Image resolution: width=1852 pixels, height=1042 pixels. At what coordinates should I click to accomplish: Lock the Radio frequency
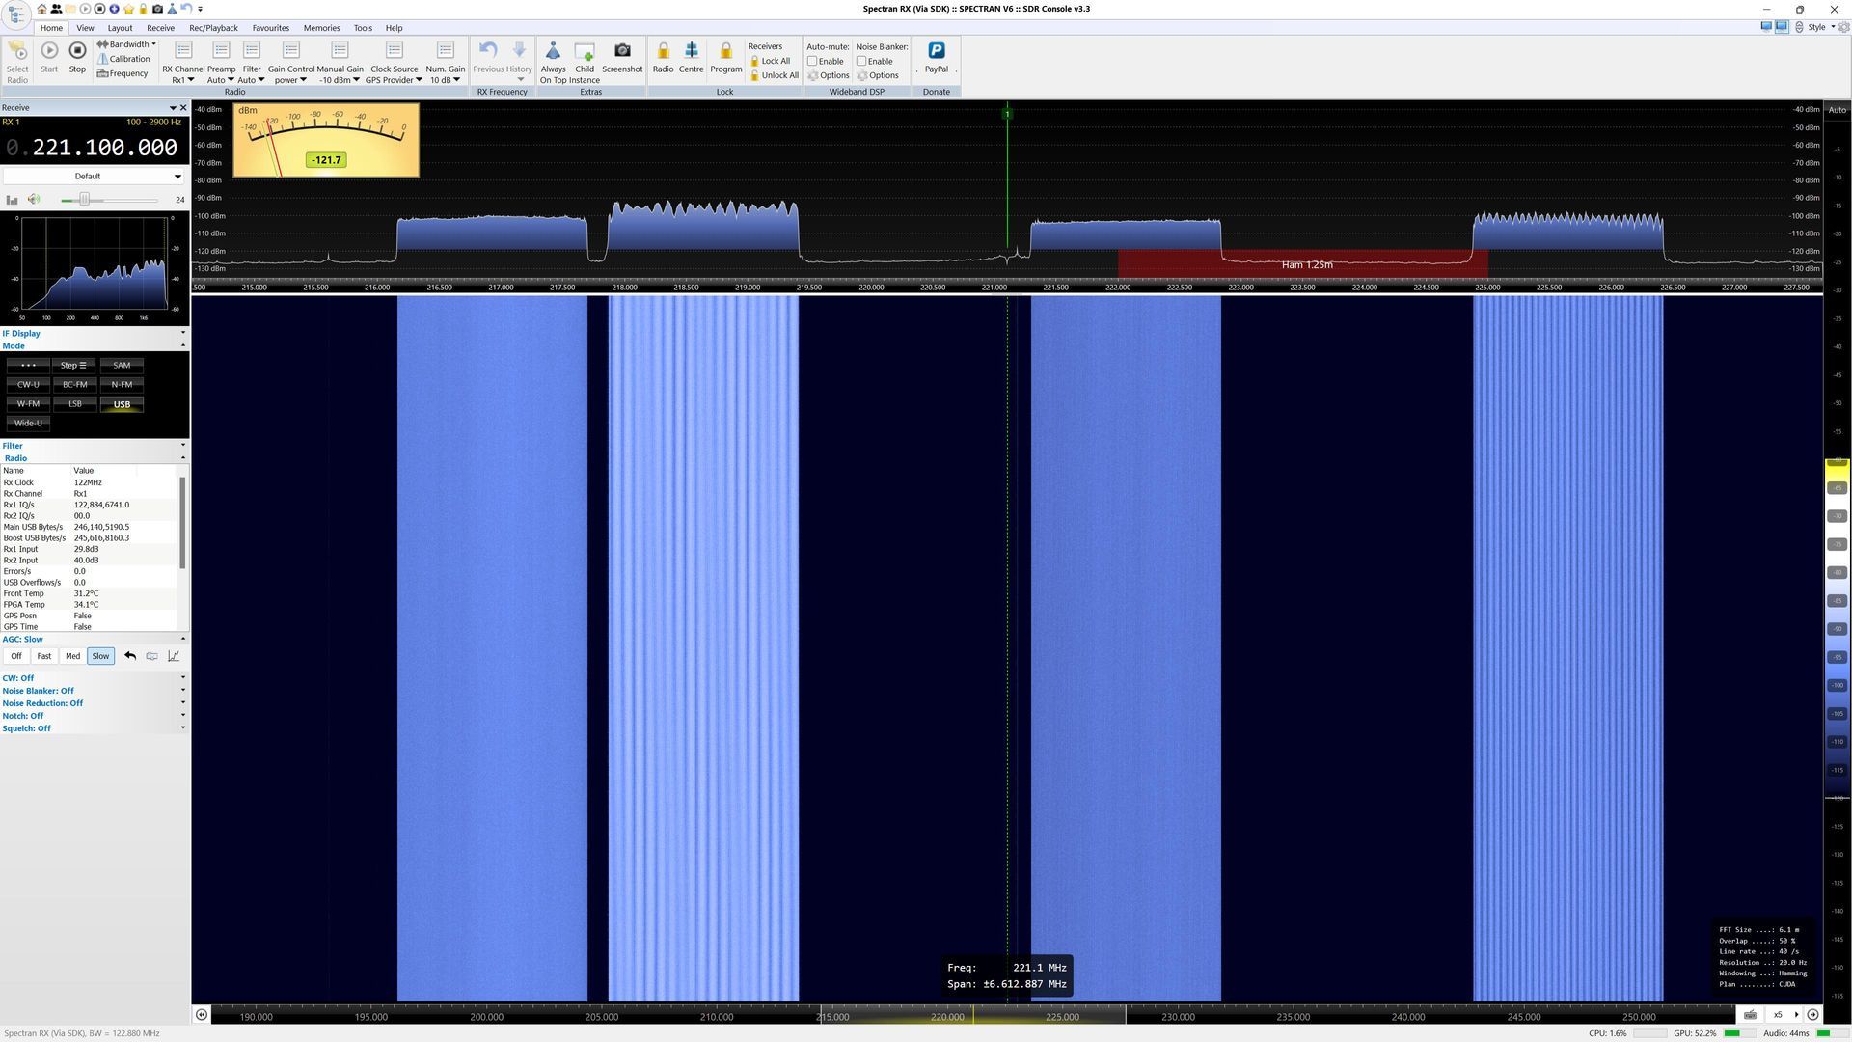point(663,57)
